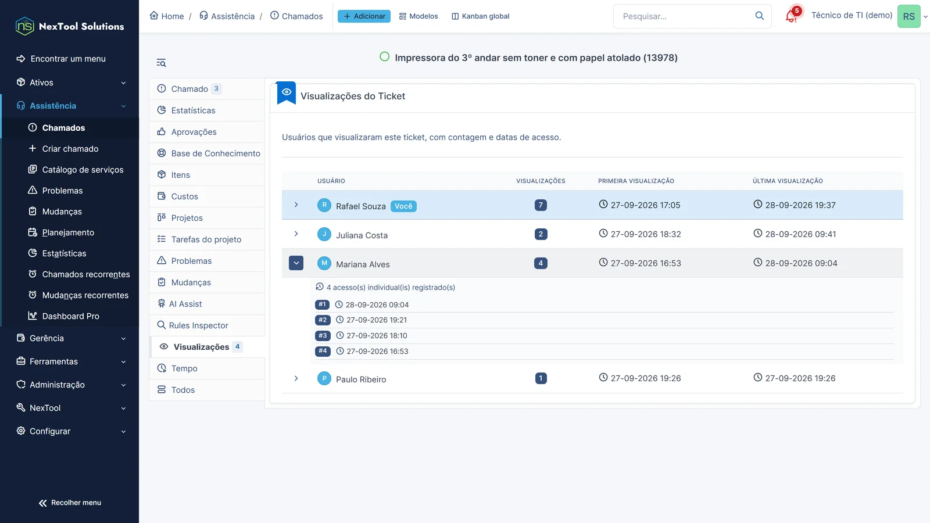
Task: Open the AI Assist tab
Action: [x=207, y=304]
